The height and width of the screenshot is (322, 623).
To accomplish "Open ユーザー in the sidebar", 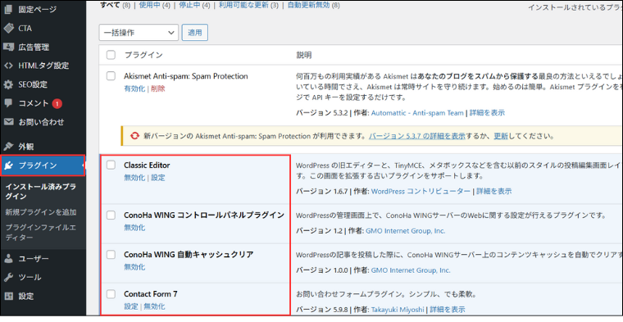I will point(34,258).
